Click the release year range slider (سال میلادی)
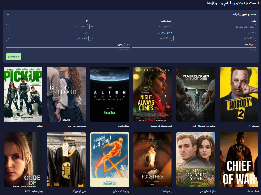 point(68,48)
